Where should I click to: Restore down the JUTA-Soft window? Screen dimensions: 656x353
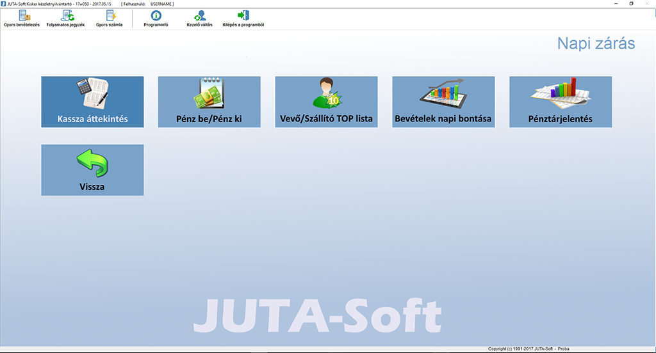tap(631, 4)
